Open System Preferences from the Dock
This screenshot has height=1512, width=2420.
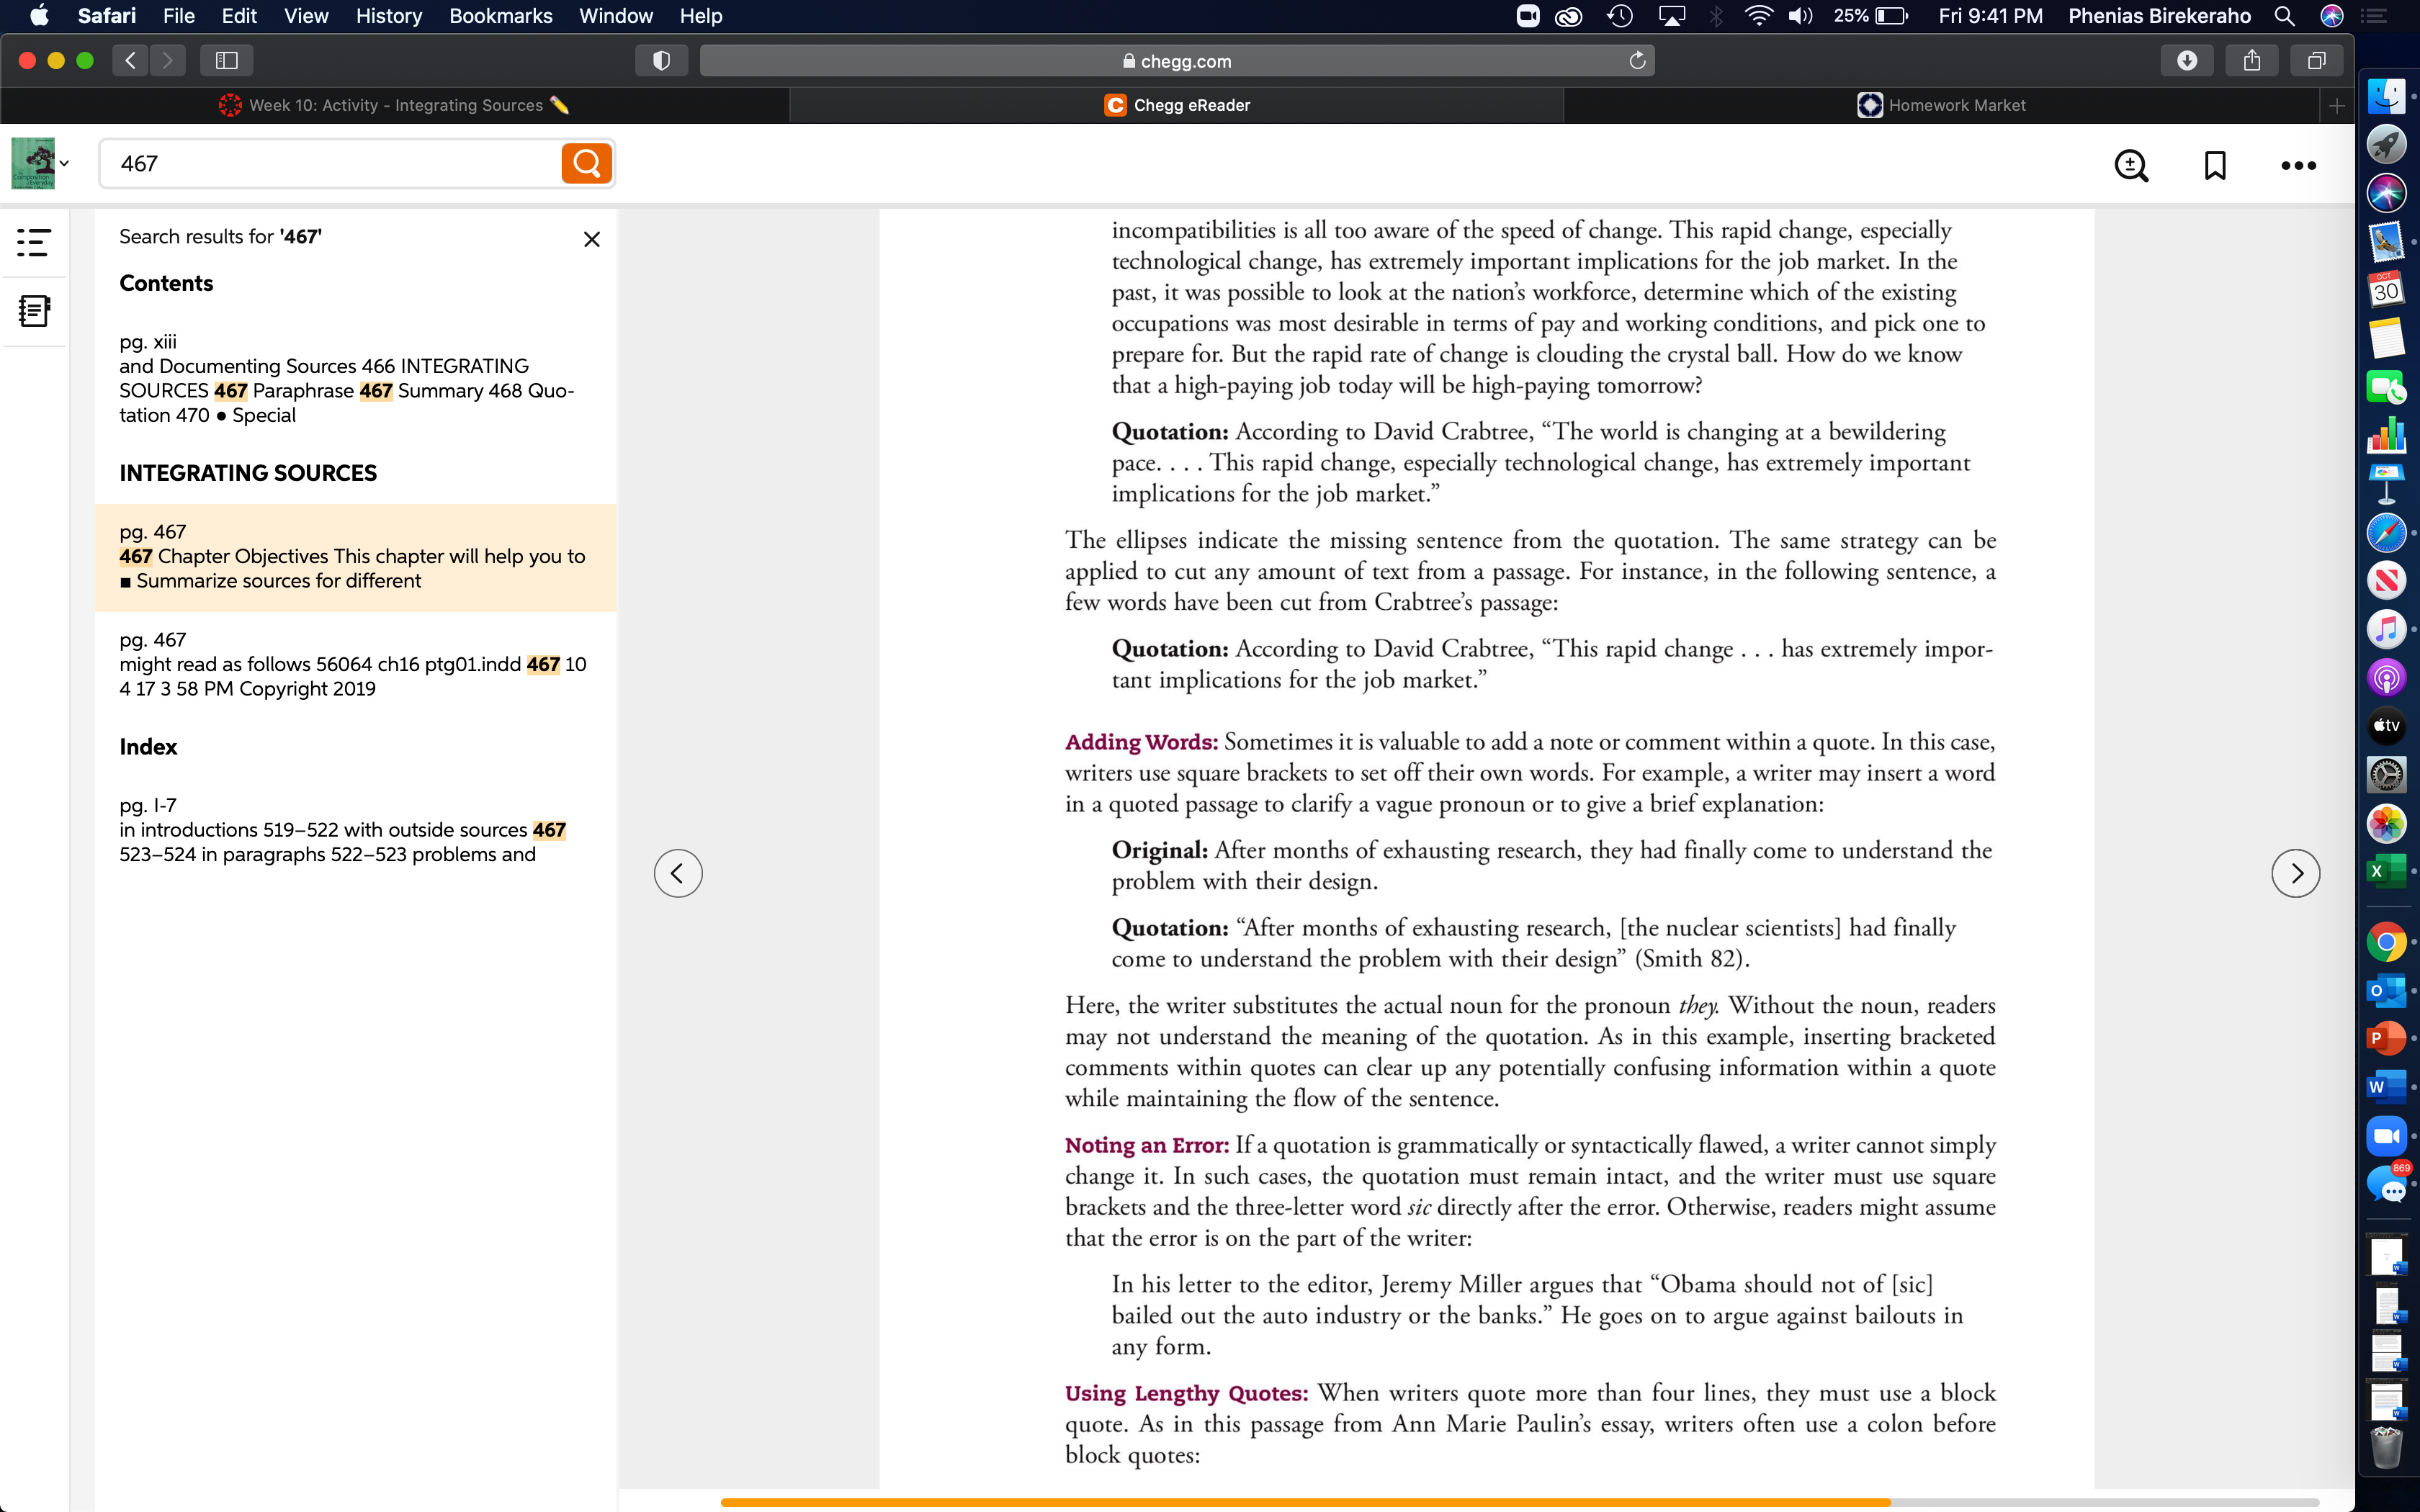[x=2387, y=774]
